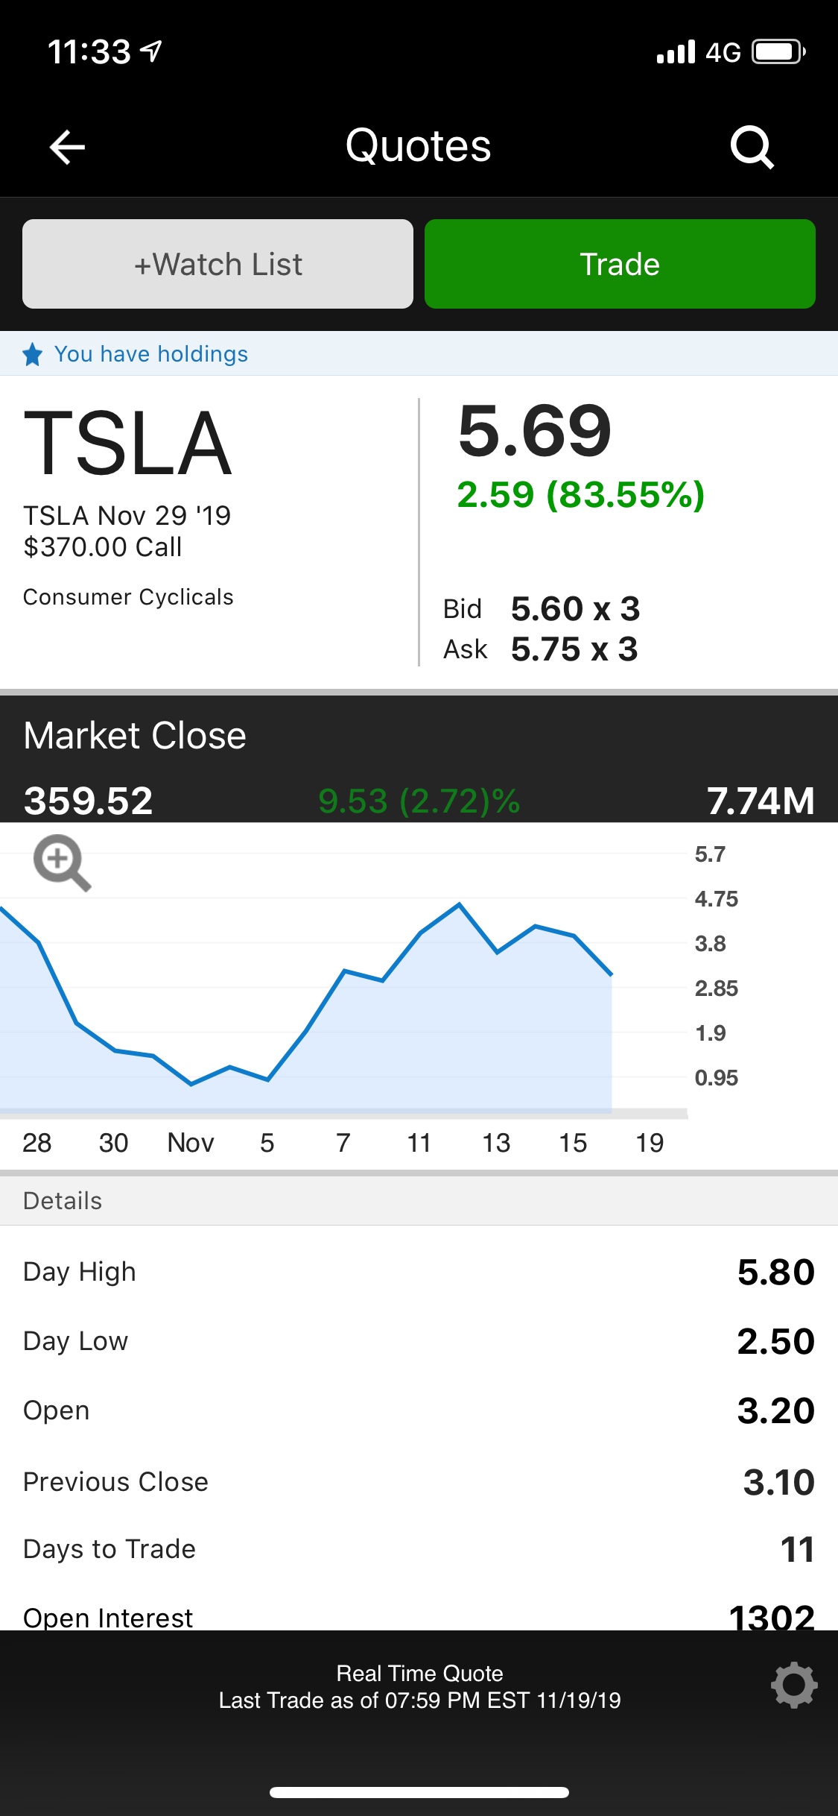Open quote settings gear icon
This screenshot has height=1816, width=838.
click(x=793, y=1686)
